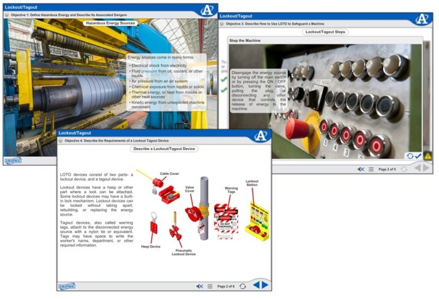Go to next page in Objective 4 window
Image resolution: width=439 pixels, height=299 pixels.
pyautogui.click(x=265, y=286)
